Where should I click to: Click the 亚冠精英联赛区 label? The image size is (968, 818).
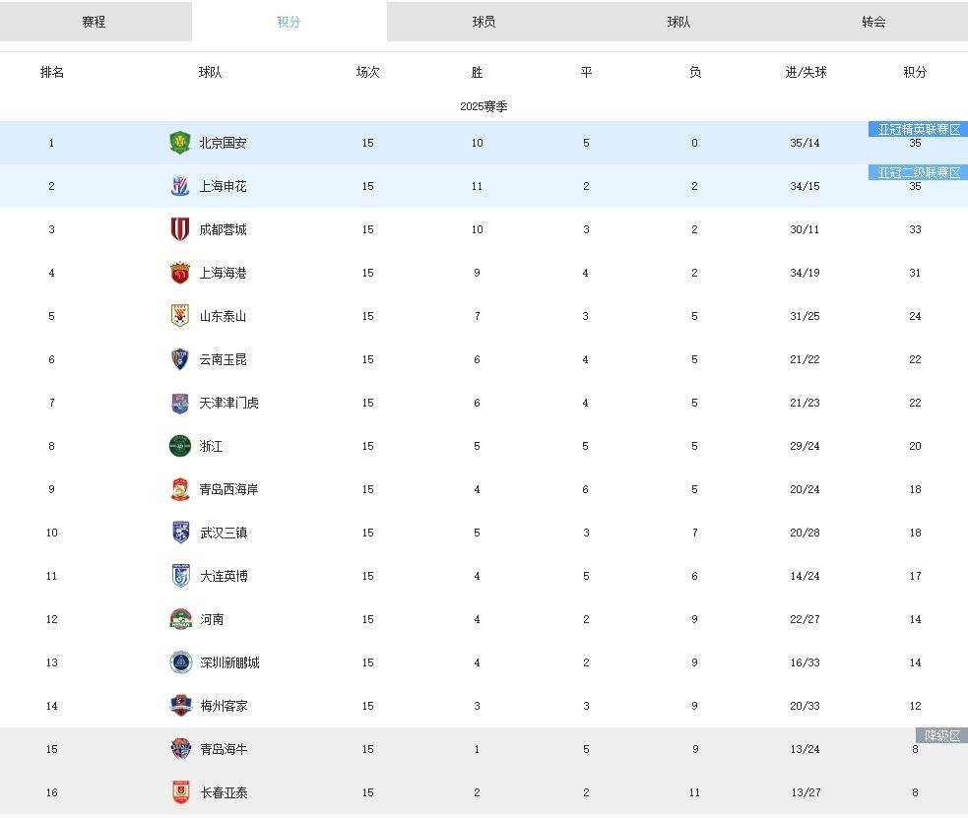[918, 129]
